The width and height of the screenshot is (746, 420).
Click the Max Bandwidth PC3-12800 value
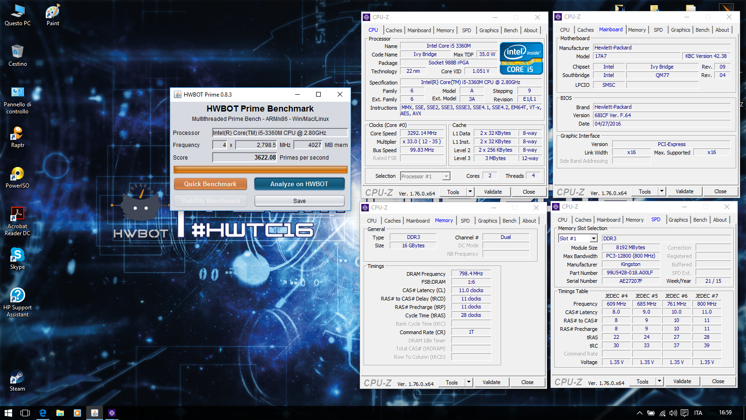(630, 256)
